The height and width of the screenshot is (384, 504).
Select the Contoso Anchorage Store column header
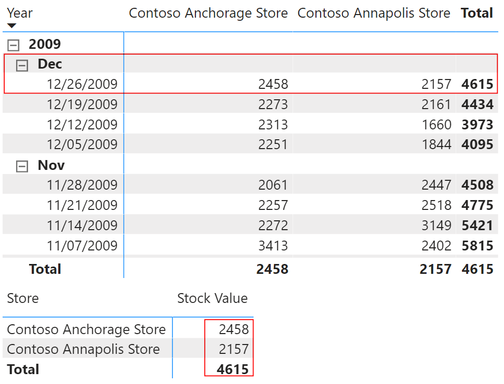tap(208, 13)
